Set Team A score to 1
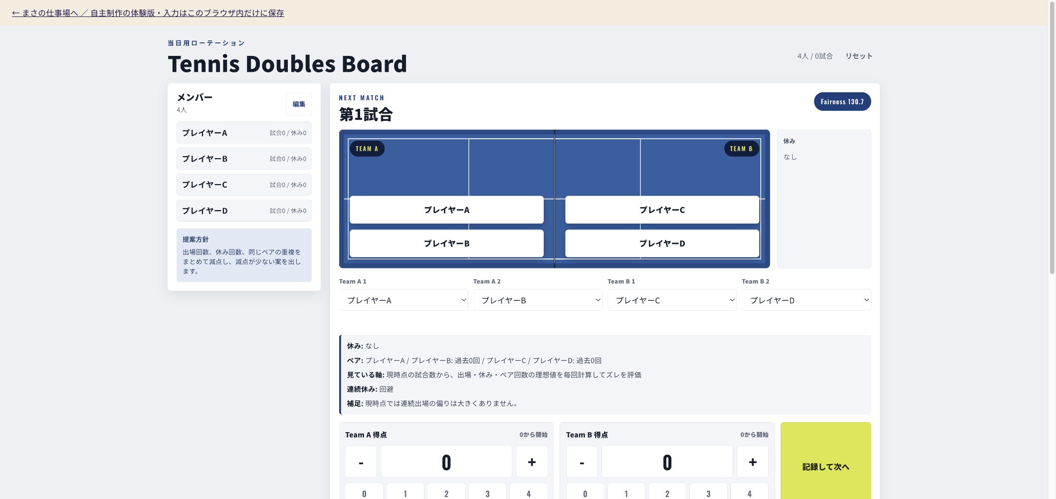Viewport: 1056px width, 499px height. pos(405,492)
